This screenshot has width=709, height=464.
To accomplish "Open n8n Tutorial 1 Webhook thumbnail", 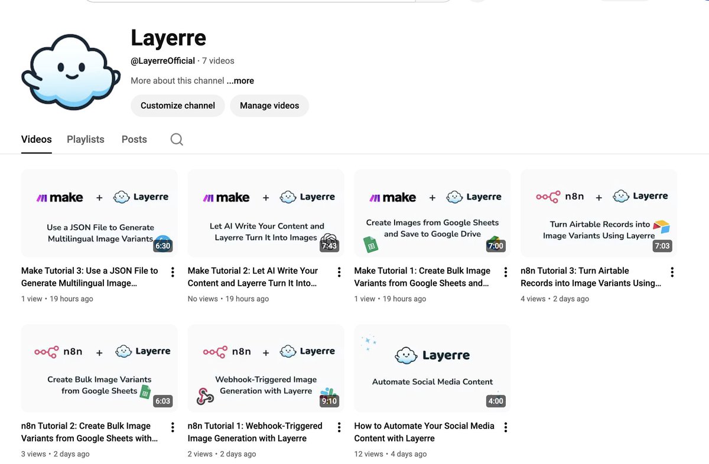I will pos(266,368).
